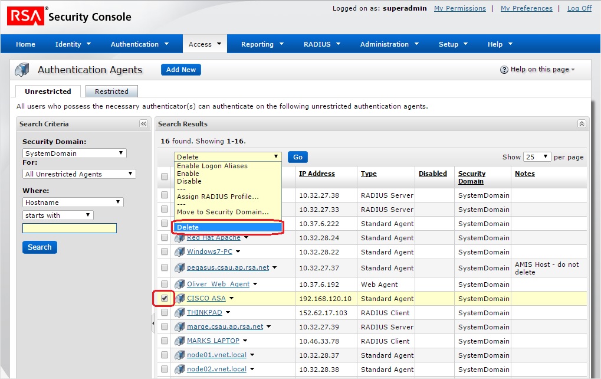Click the agent icon next to THINKPAD
This screenshot has height=379, width=601.
(x=180, y=313)
